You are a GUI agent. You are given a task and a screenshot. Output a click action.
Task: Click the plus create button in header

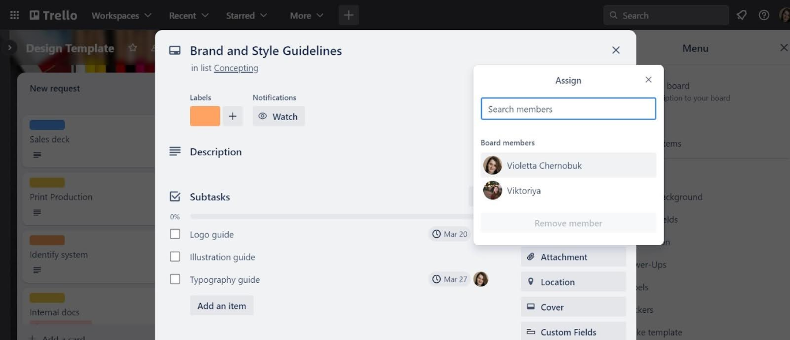tap(348, 16)
